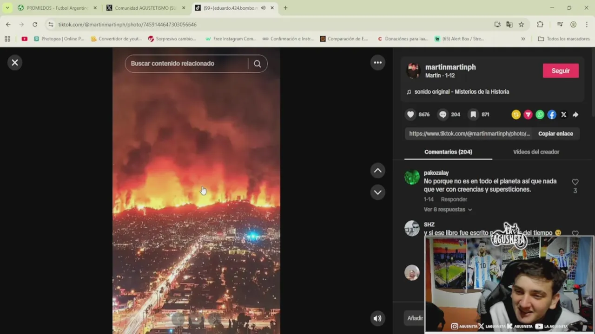The width and height of the screenshot is (595, 334).
Task: Click martinmartinph profile avatar
Action: tap(413, 71)
